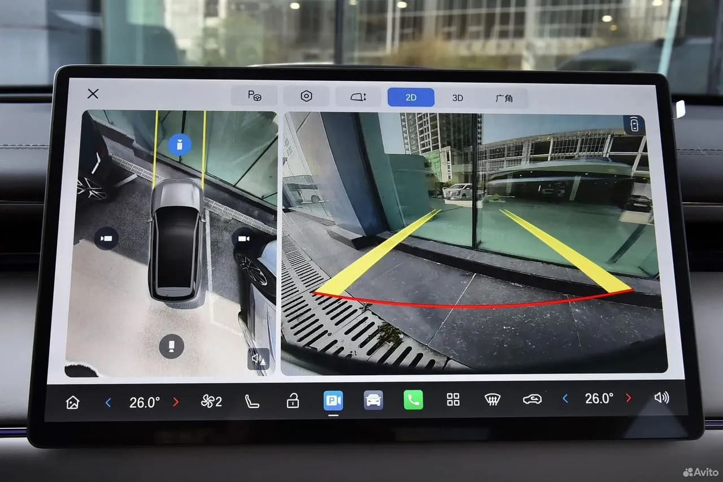Open the parking camera app
Image resolution: width=723 pixels, height=482 pixels.
coord(333,401)
